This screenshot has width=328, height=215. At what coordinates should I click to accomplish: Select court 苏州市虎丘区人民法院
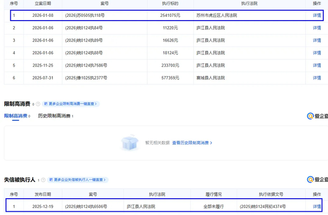coord(216,15)
